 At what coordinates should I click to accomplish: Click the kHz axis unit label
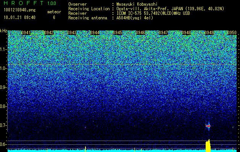click(x=3, y=31)
